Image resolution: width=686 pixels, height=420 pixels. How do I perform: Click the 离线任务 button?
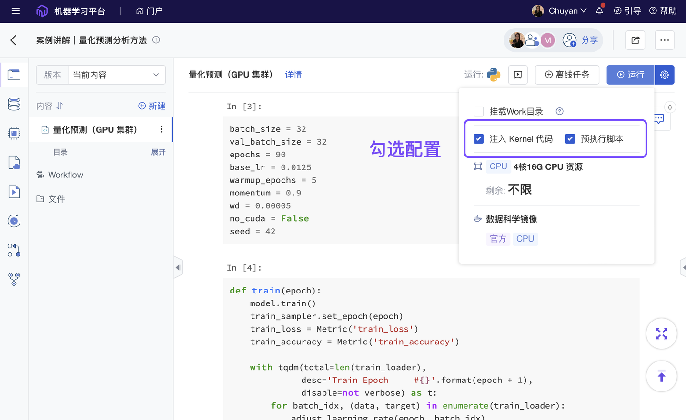(x=567, y=75)
